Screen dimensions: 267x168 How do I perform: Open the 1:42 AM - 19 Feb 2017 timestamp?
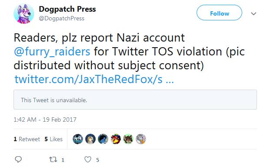[45, 120]
